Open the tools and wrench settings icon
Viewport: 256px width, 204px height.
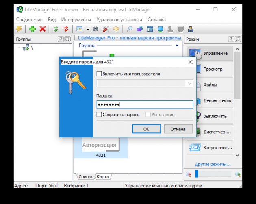click(x=106, y=29)
